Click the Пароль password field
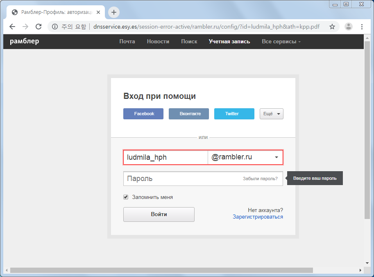Screen dimensions: 374x277 click(203, 179)
